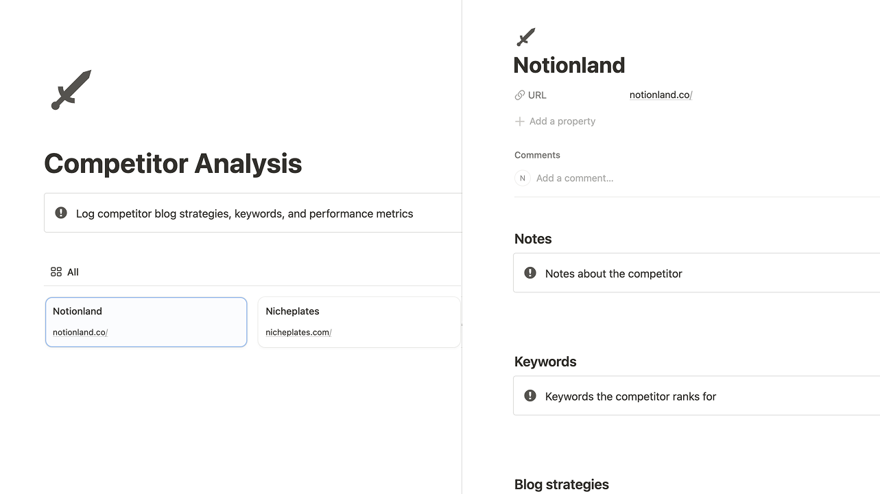Open the nicheplates.com link in the card
The image size is (880, 494).
tap(298, 333)
